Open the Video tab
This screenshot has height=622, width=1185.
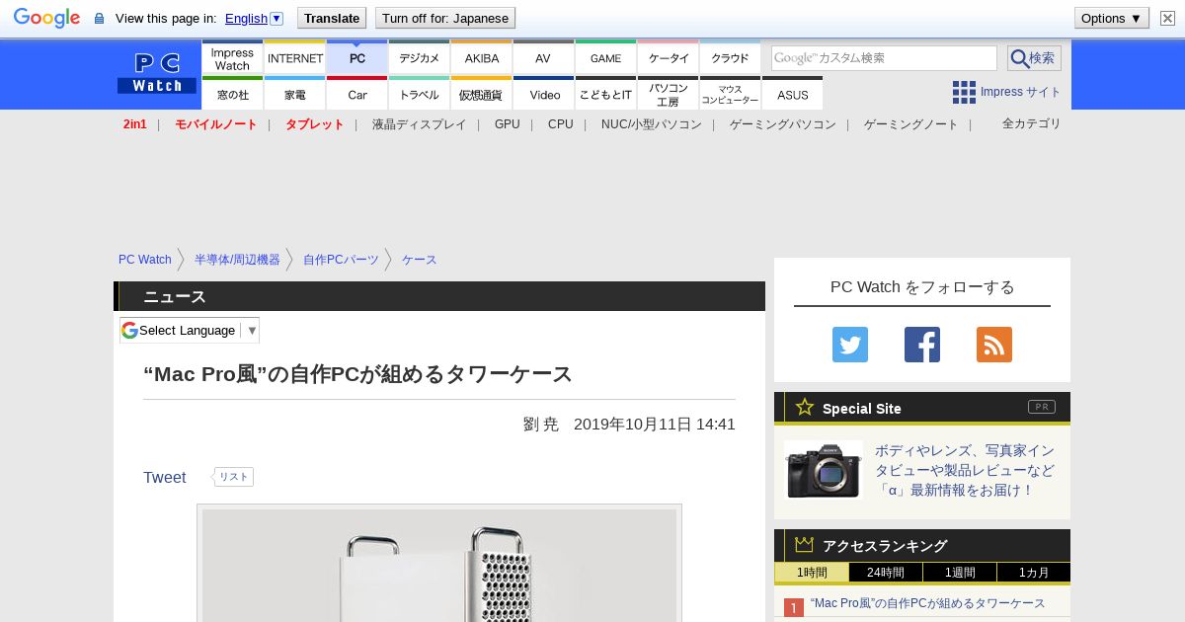pos(543,94)
